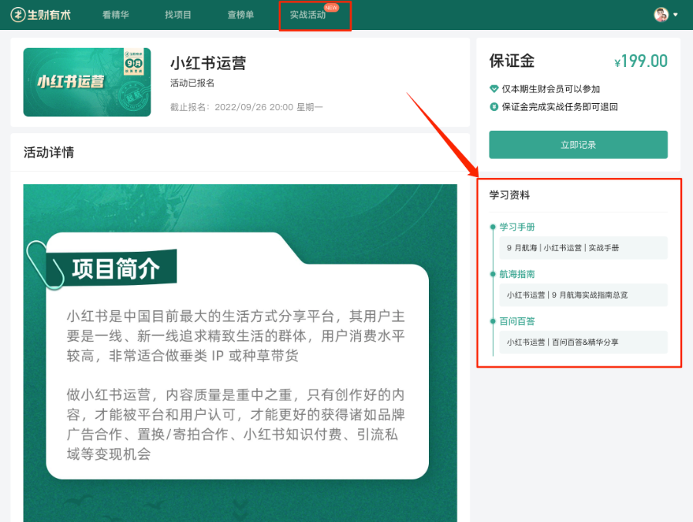Click the 小红书运营 activity cover thumbnail

87,82
